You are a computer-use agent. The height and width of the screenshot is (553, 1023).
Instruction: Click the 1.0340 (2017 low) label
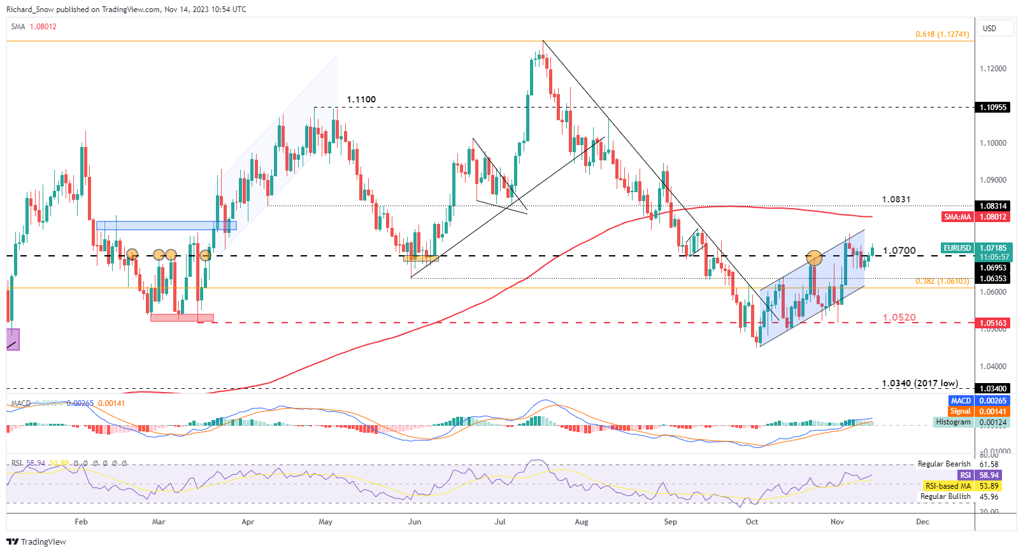tap(920, 383)
